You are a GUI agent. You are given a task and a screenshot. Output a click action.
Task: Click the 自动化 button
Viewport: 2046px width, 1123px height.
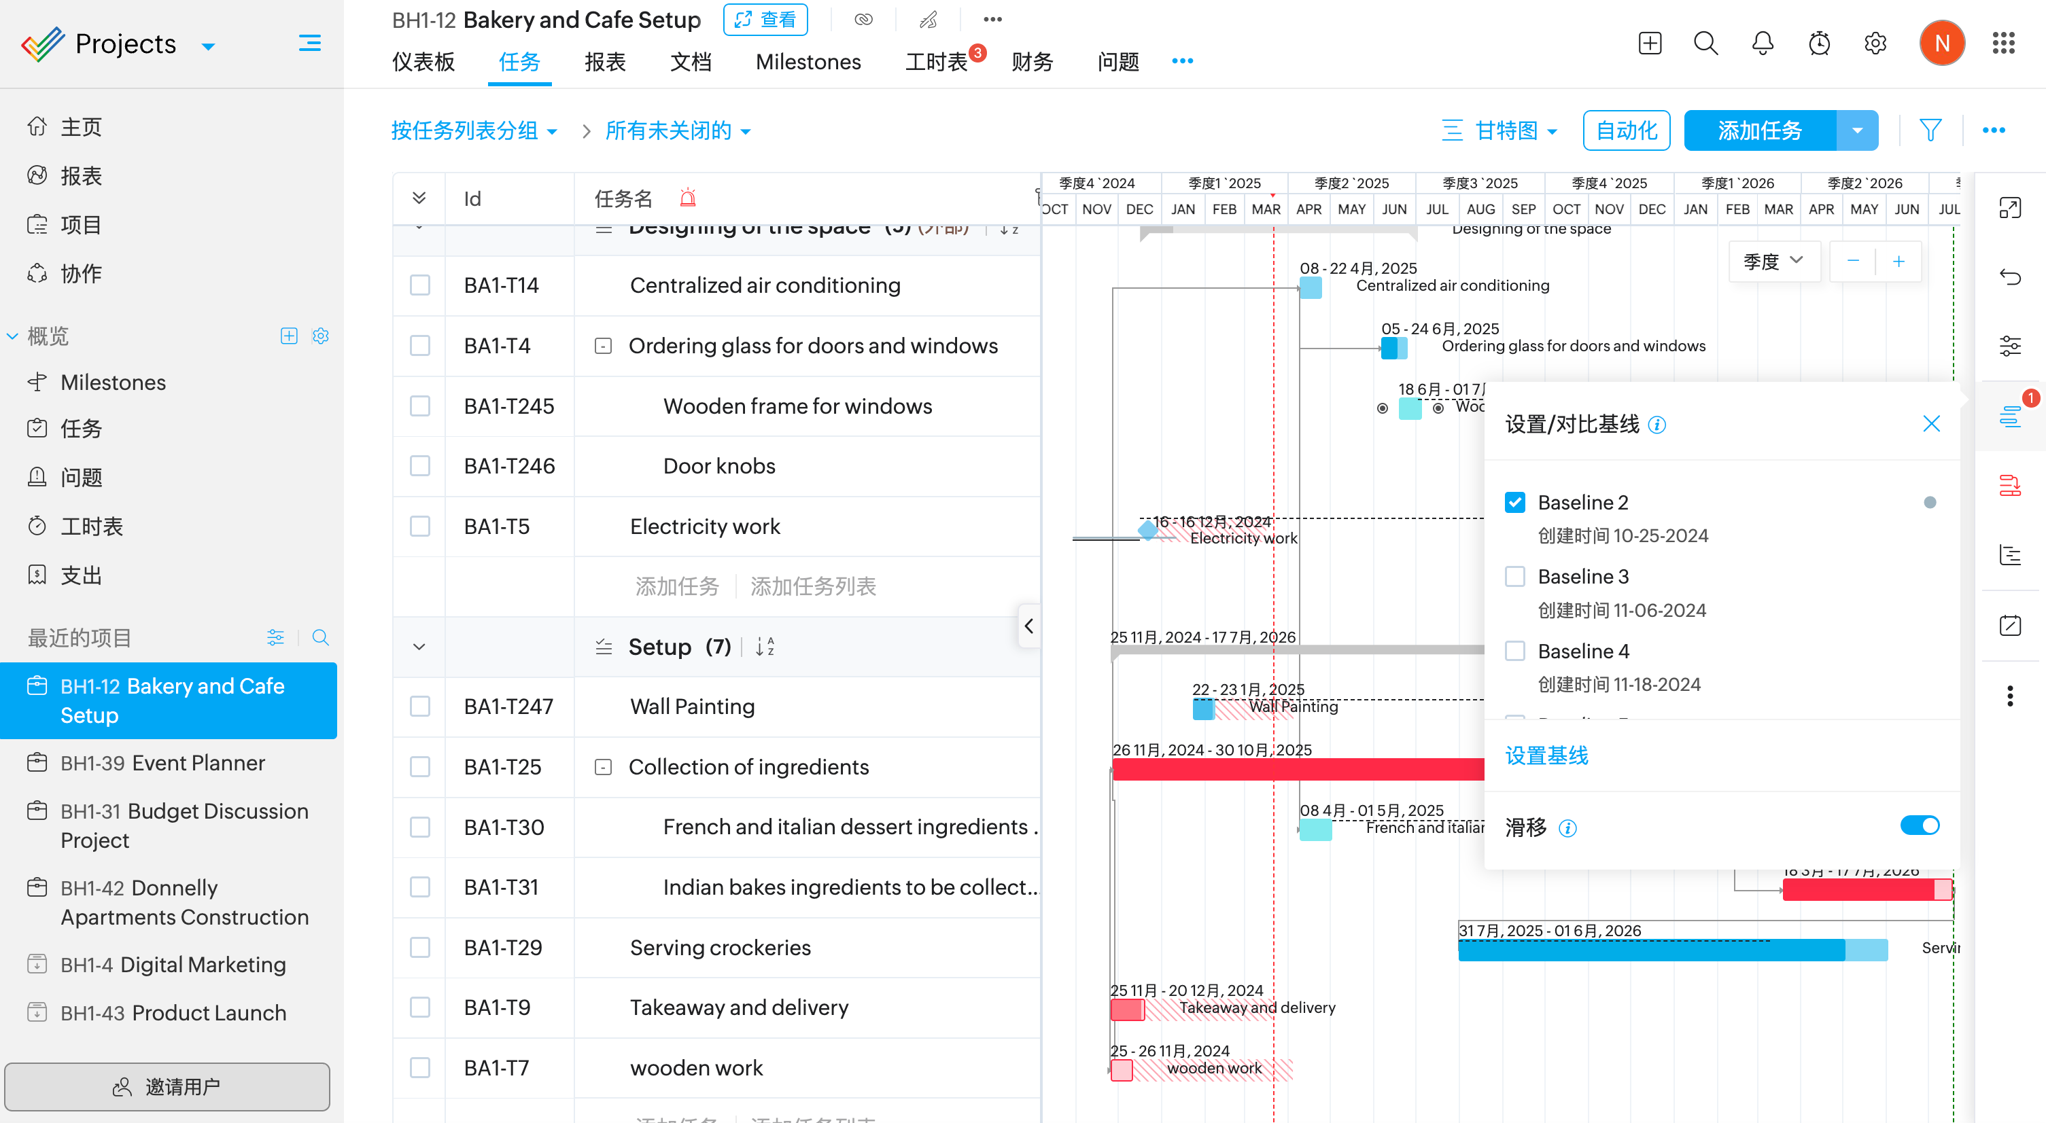coord(1626,130)
